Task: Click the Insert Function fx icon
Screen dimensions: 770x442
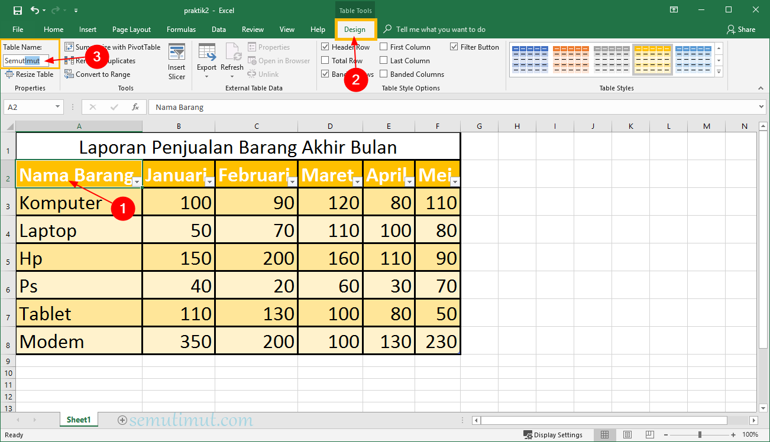Action: 135,107
